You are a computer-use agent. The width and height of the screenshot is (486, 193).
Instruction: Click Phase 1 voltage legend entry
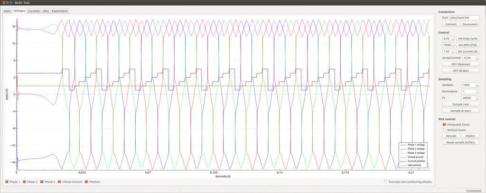(412, 145)
